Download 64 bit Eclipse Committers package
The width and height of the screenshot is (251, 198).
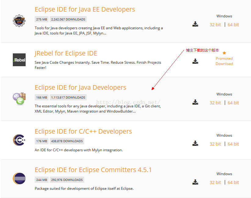coord(233,182)
